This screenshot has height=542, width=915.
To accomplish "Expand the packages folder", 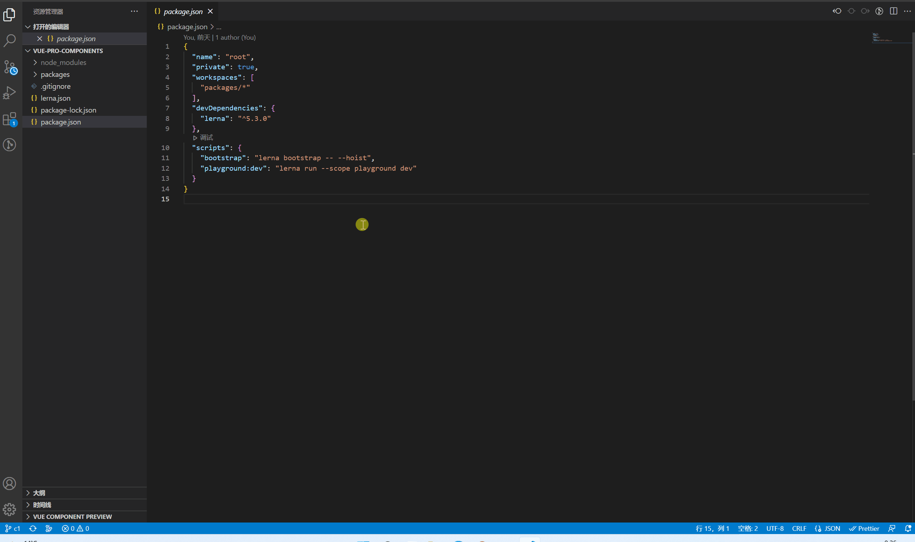I will coord(84,74).
